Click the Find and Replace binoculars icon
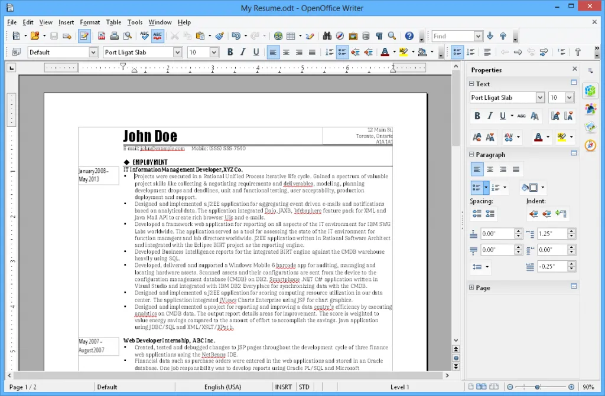Screen dimensions: 605x396 [327, 35]
